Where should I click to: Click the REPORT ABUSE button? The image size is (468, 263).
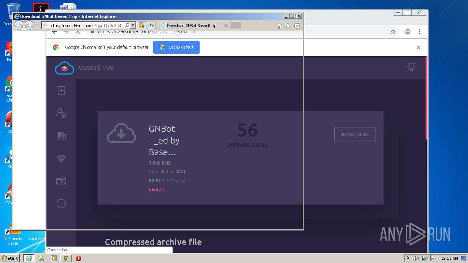pyautogui.click(x=355, y=134)
